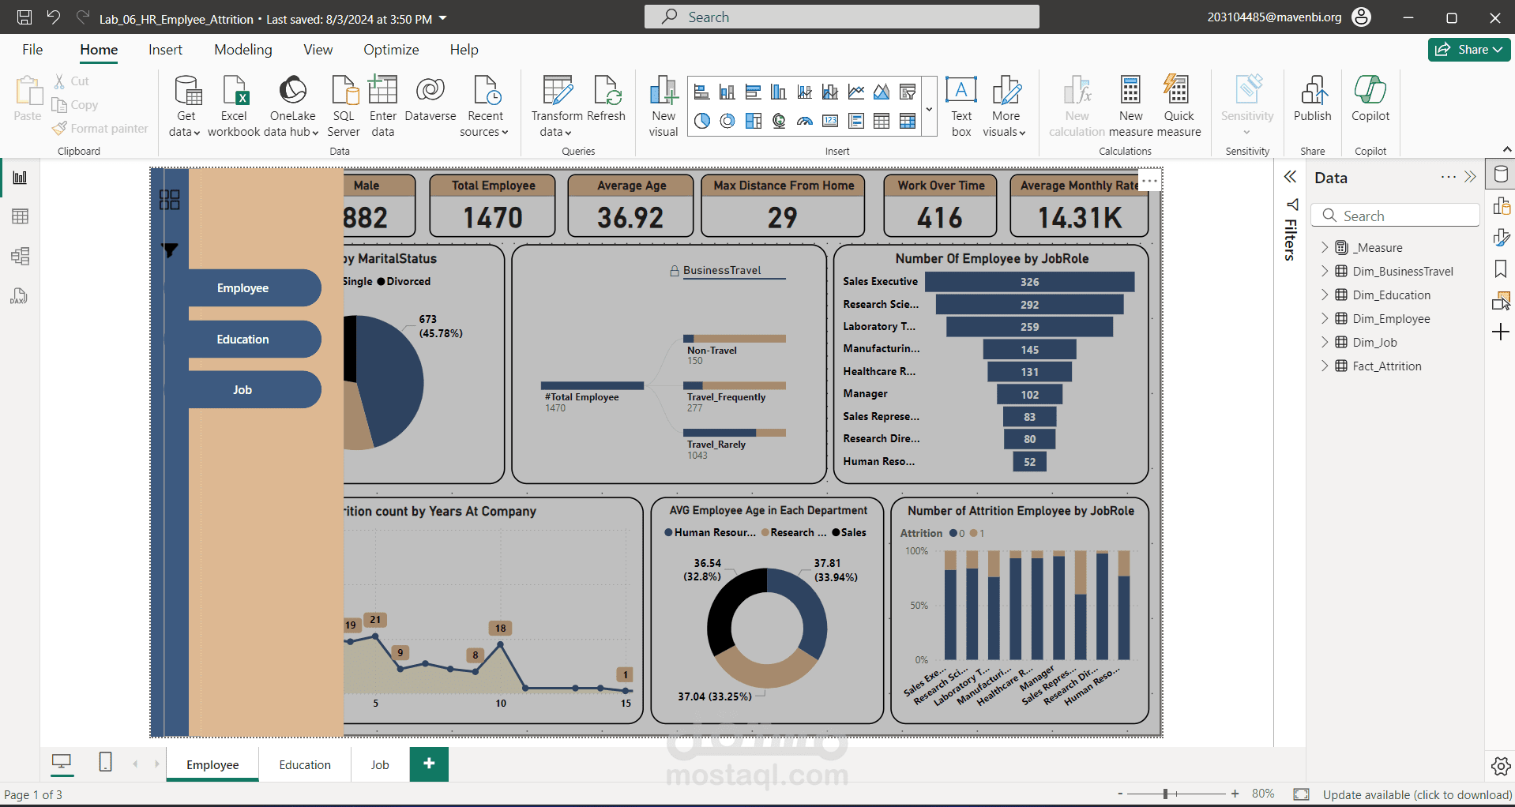
Task: Insert a stacked bar chart visual
Action: 701,93
